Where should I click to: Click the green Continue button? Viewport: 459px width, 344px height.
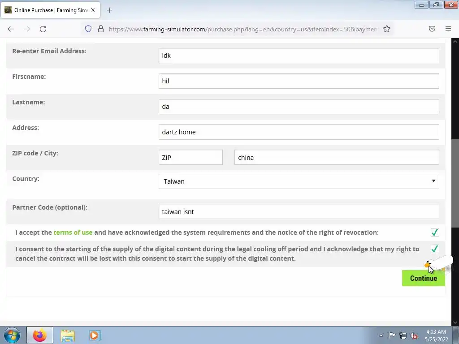point(423,278)
